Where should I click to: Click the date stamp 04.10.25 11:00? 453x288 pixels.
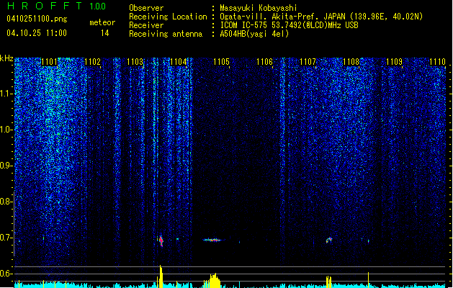coord(37,33)
